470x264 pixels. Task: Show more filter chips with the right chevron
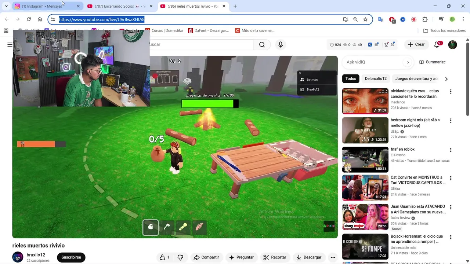click(446, 79)
